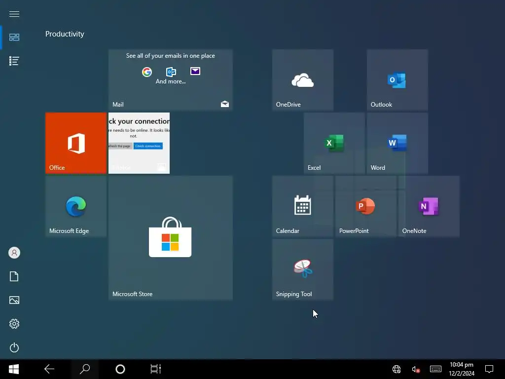Expand the Start hamburger menu

pyautogui.click(x=14, y=14)
